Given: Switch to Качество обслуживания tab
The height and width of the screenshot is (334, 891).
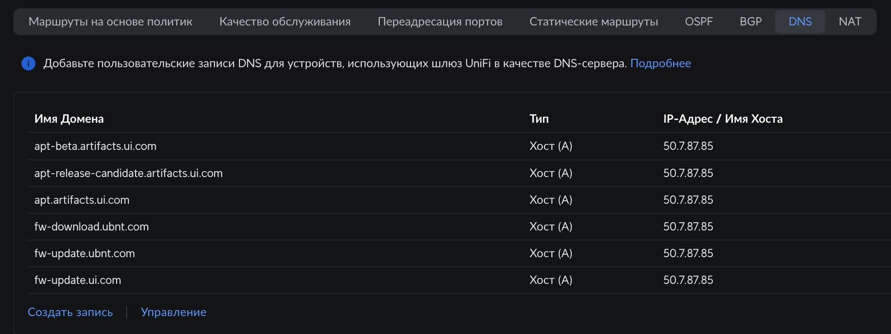Looking at the screenshot, I should coord(285,22).
